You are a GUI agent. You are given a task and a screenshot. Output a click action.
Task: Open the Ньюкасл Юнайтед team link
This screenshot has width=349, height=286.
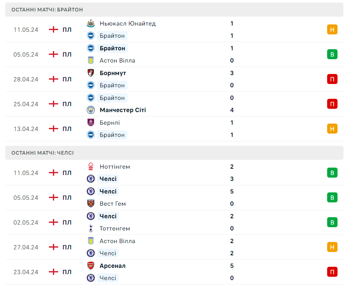pyautogui.click(x=127, y=23)
